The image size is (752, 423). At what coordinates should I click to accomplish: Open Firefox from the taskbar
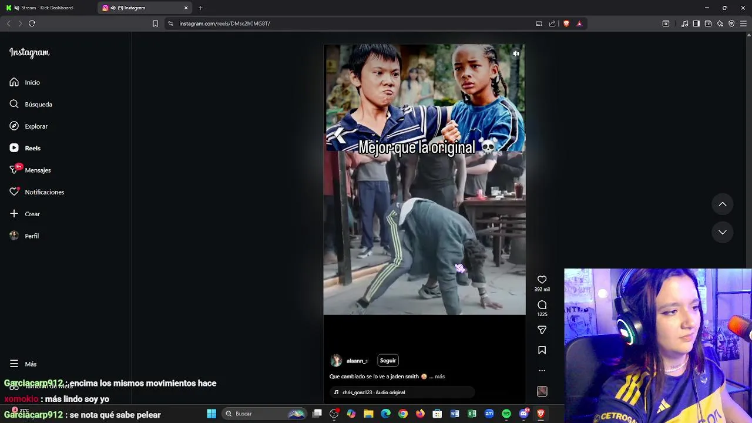(x=420, y=414)
